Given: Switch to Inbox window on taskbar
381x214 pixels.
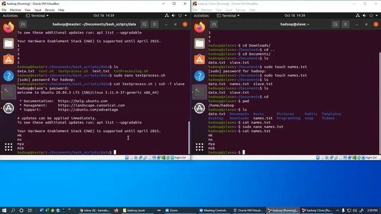Looking at the screenshot, I should (95, 210).
